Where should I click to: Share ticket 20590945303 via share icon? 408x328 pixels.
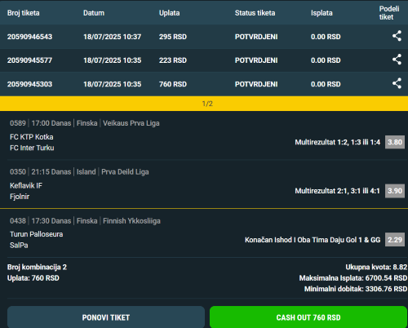[x=397, y=83]
